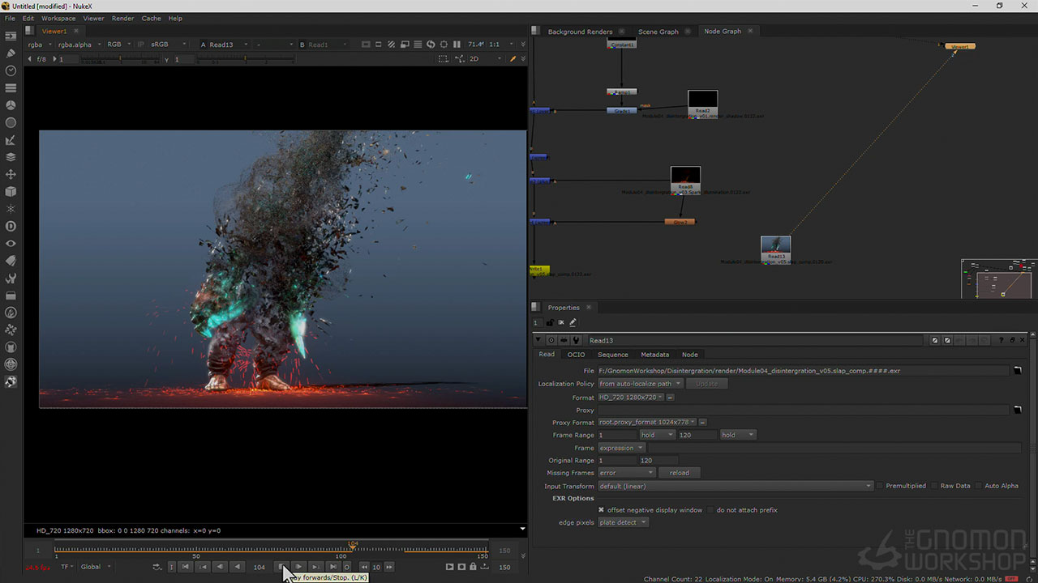Click the Read13 node thumbnail in Node Graph

(x=775, y=245)
